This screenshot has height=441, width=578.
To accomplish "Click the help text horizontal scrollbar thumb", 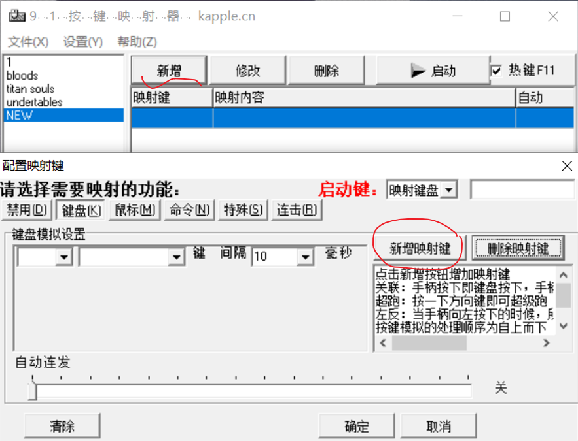I will point(429,343).
